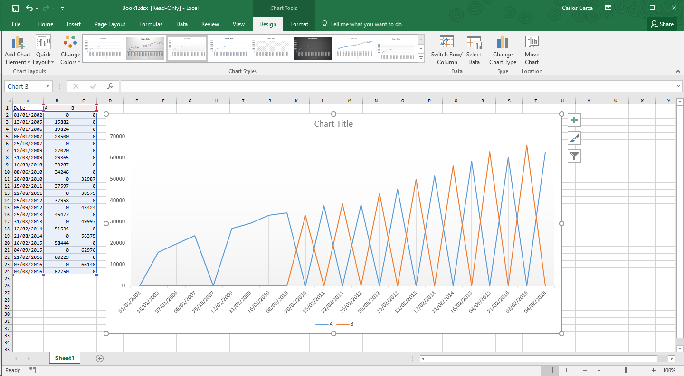
Task: Click the Page Layout view icon
Action: pyautogui.click(x=568, y=370)
